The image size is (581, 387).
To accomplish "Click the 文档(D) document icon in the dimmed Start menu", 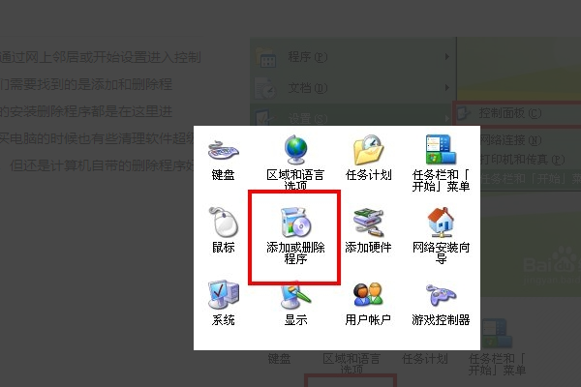I will (265, 88).
